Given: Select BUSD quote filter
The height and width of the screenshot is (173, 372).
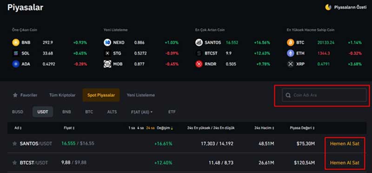Looking at the screenshot, I should point(18,112).
